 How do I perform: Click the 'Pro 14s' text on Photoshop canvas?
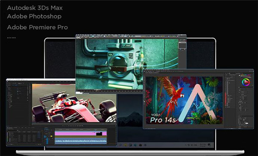coord(163,120)
